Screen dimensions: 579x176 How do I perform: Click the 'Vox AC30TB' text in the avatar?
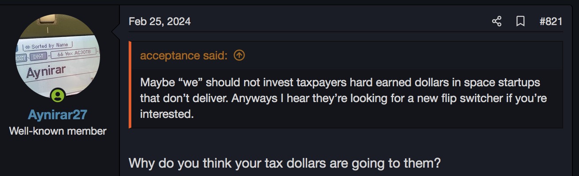[x=75, y=55]
